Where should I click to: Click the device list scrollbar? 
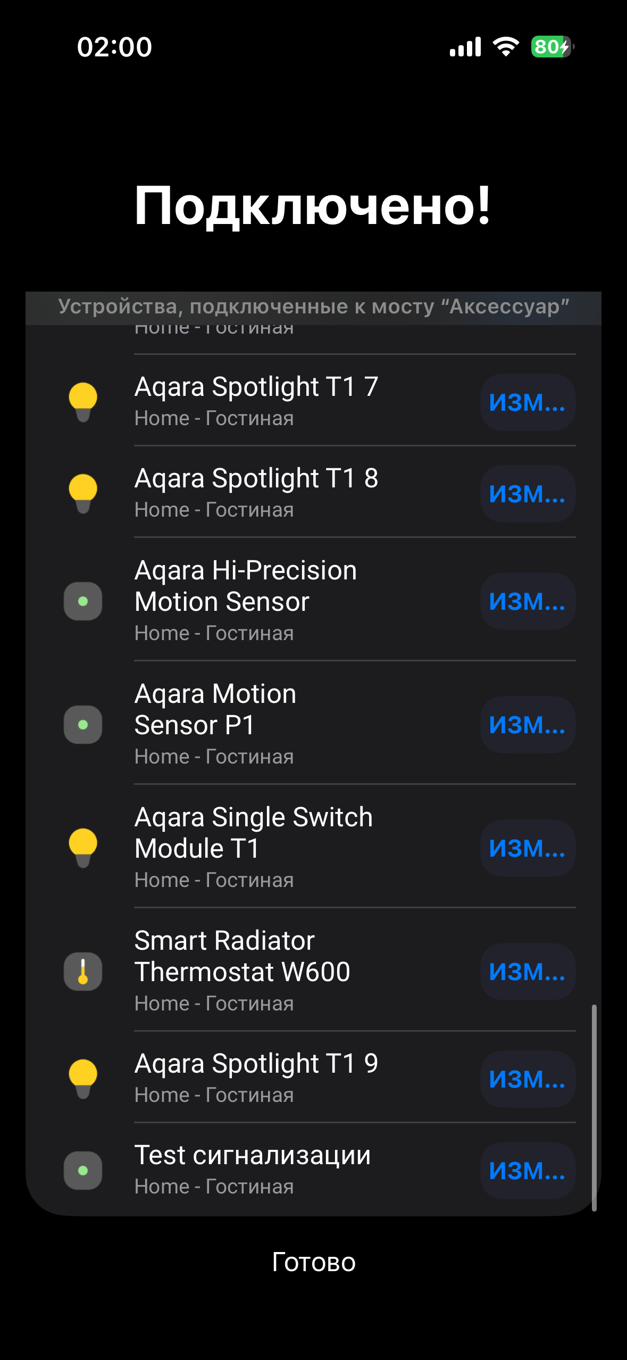(x=594, y=1107)
